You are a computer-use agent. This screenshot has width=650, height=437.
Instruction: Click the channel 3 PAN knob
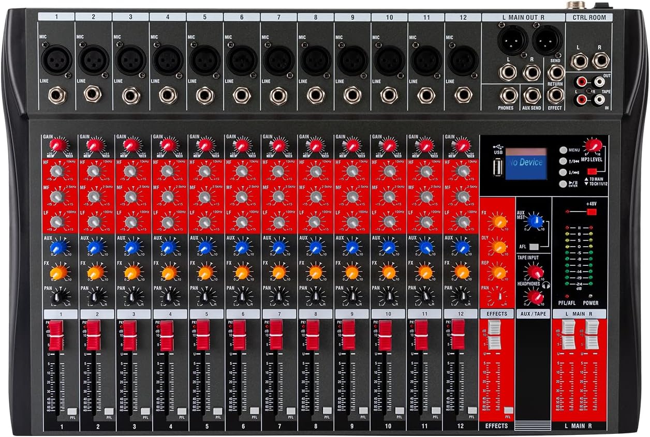click(133, 297)
